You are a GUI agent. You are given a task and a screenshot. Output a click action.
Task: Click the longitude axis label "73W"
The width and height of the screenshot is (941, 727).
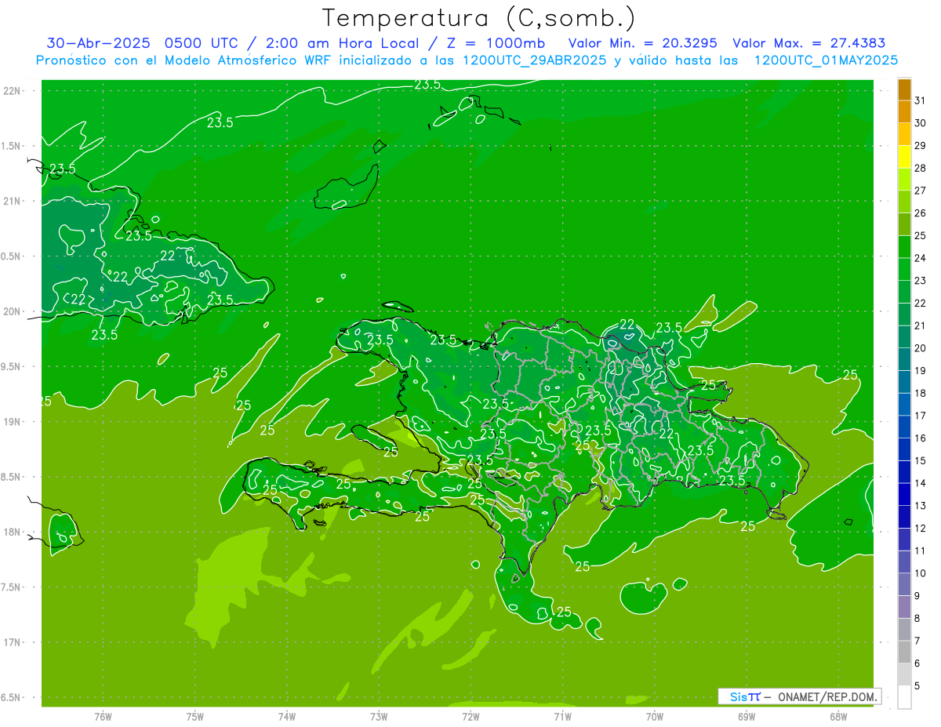(x=379, y=716)
